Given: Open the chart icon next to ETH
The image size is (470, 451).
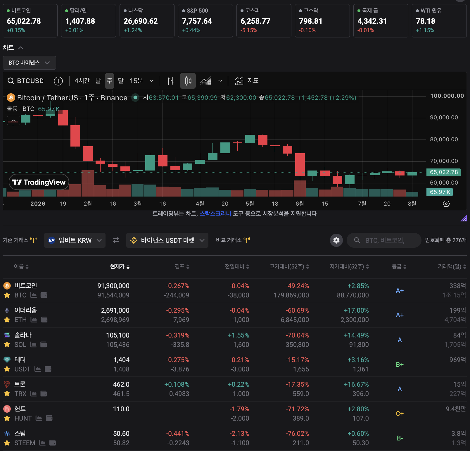Looking at the screenshot, I should 34,320.
